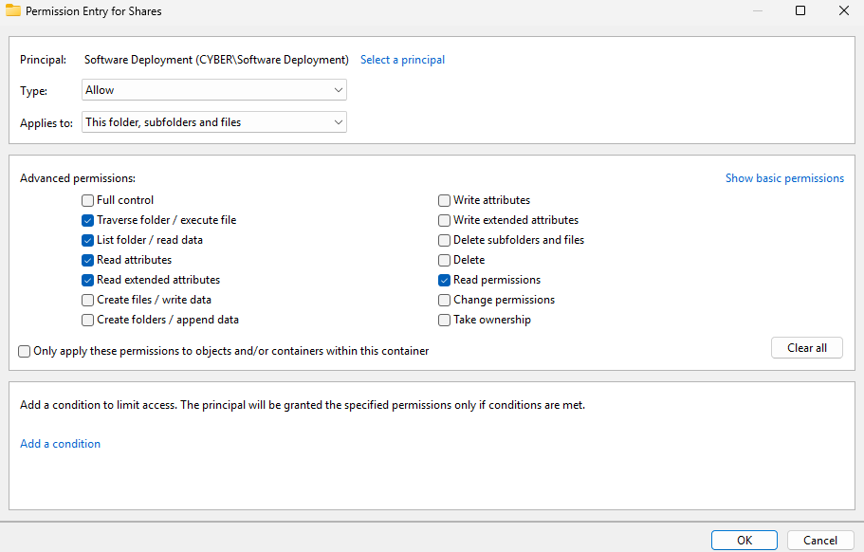Click Add a condition link
This screenshot has height=552, width=864.
tap(60, 444)
